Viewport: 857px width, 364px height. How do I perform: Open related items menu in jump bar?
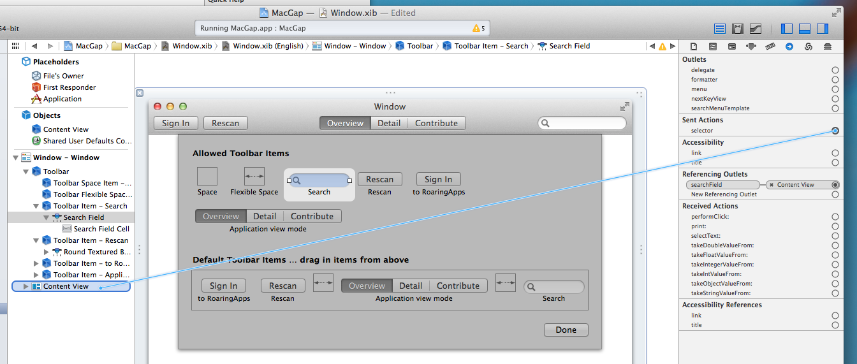15,46
